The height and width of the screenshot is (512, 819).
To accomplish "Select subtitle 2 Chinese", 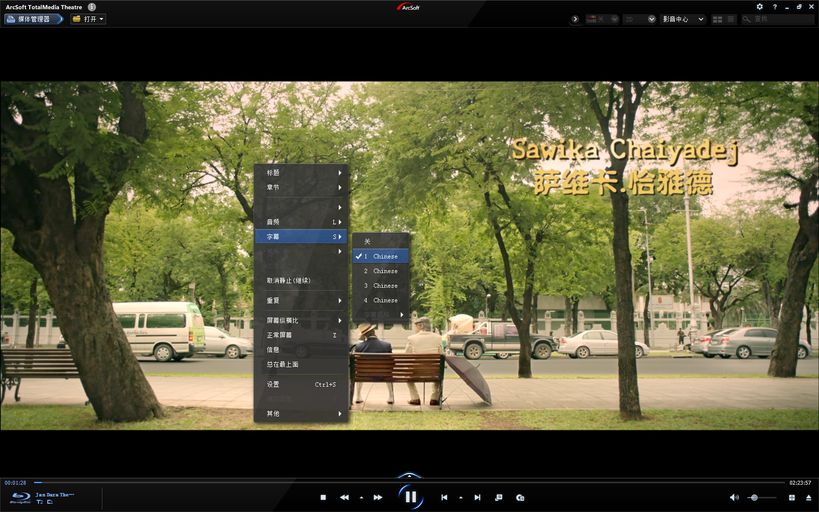I will [381, 271].
